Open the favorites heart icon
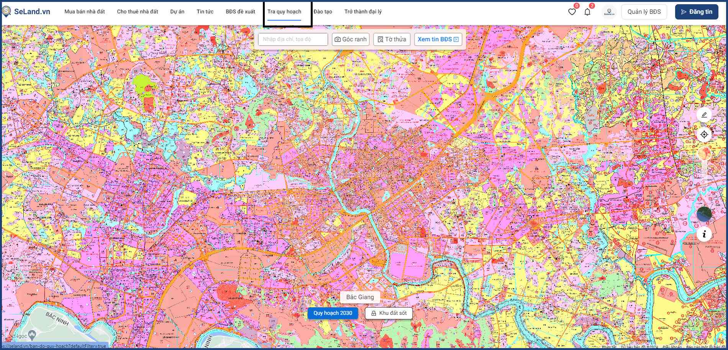728x350 pixels. click(572, 12)
